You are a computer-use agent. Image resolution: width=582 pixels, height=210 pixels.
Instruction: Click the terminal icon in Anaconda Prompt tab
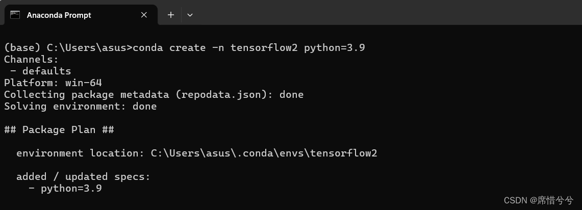(x=15, y=15)
